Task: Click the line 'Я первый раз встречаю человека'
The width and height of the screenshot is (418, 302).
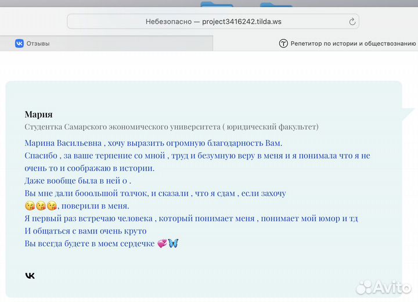Action: (x=191, y=218)
